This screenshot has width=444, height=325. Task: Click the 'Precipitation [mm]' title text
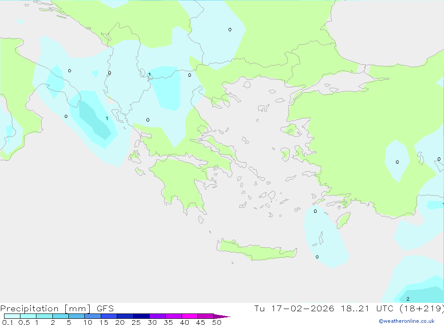(x=45, y=309)
